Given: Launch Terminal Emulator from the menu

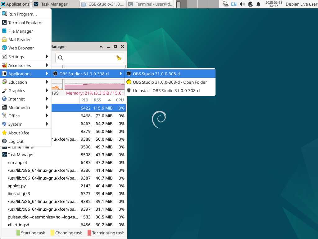Looking at the screenshot, I should (x=26, y=23).
